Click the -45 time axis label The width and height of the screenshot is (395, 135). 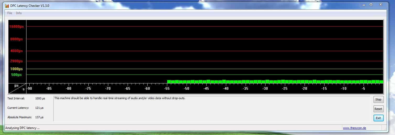pos(206,89)
